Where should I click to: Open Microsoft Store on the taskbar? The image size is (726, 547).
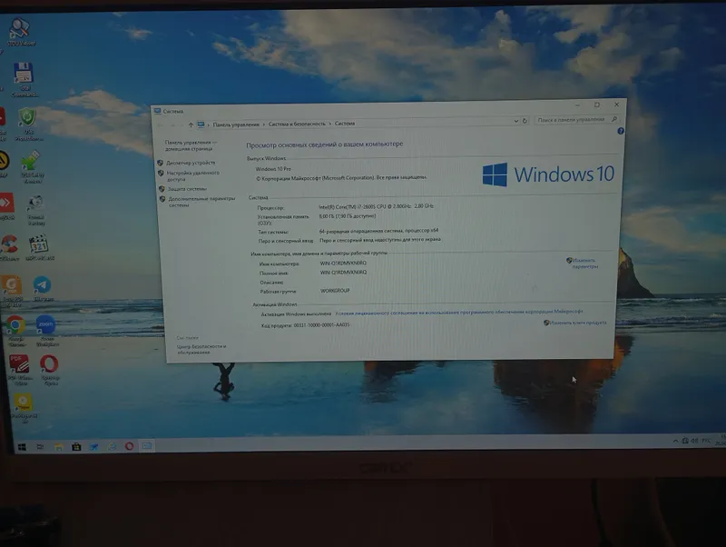tap(76, 447)
